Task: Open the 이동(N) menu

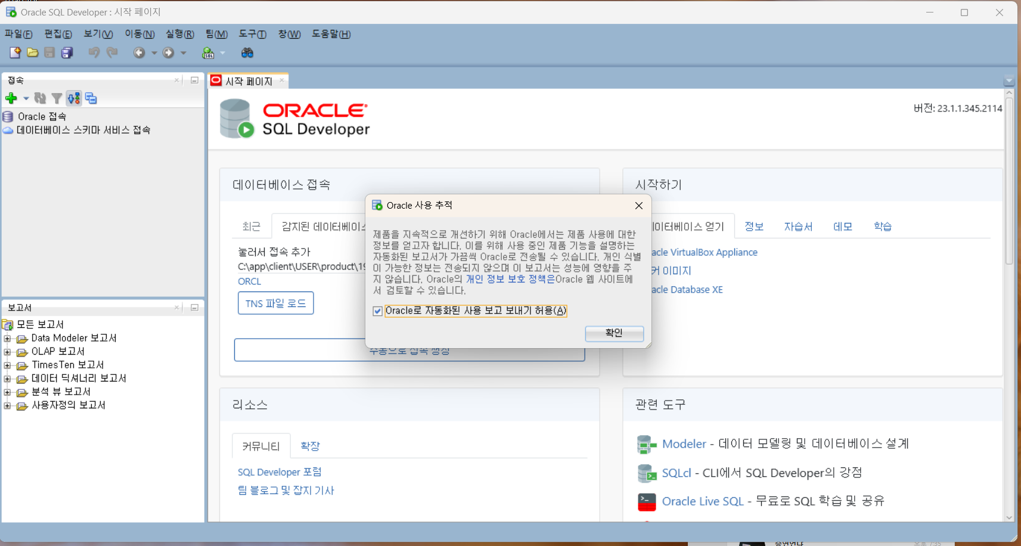Action: (139, 34)
